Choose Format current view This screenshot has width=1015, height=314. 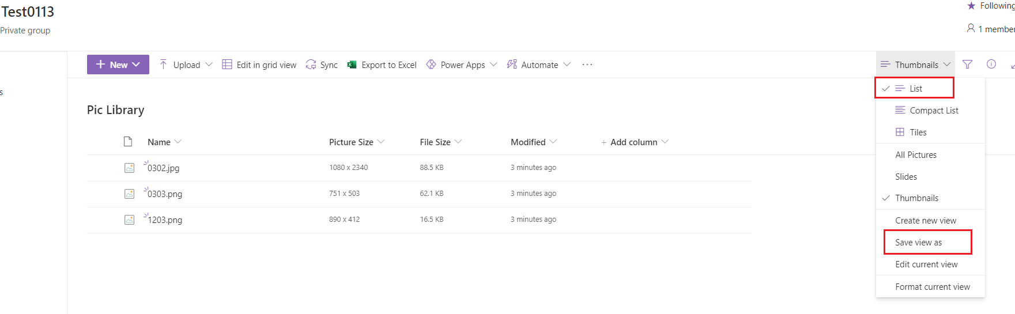tap(930, 286)
